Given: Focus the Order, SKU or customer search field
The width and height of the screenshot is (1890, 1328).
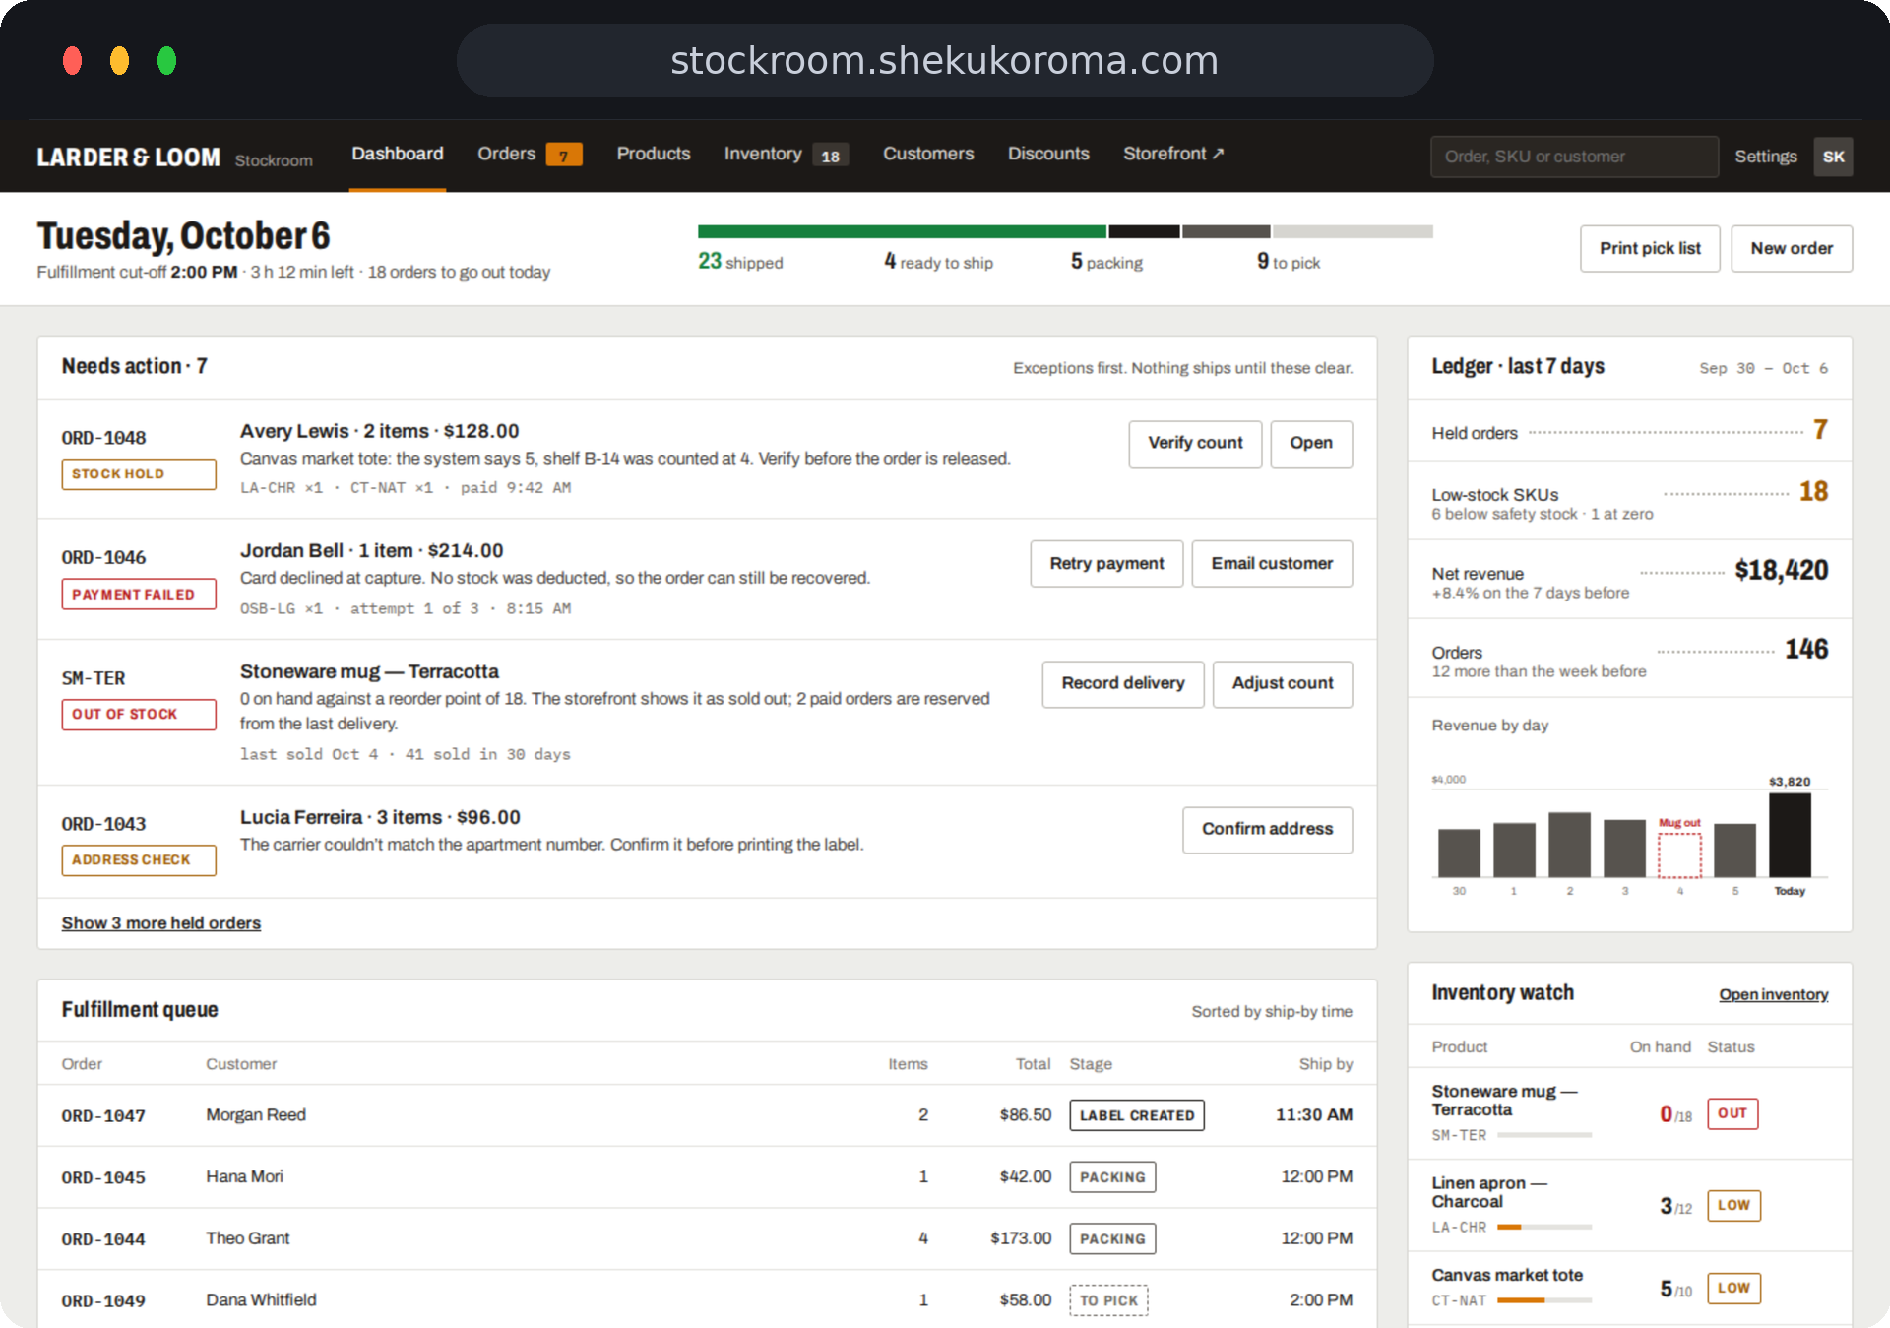Looking at the screenshot, I should click(1574, 157).
